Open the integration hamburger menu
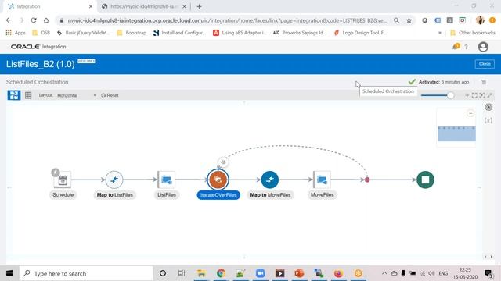 click(x=484, y=82)
